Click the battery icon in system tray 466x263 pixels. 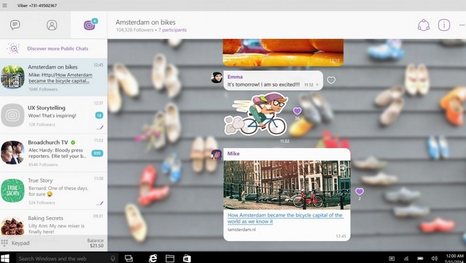coord(420,258)
